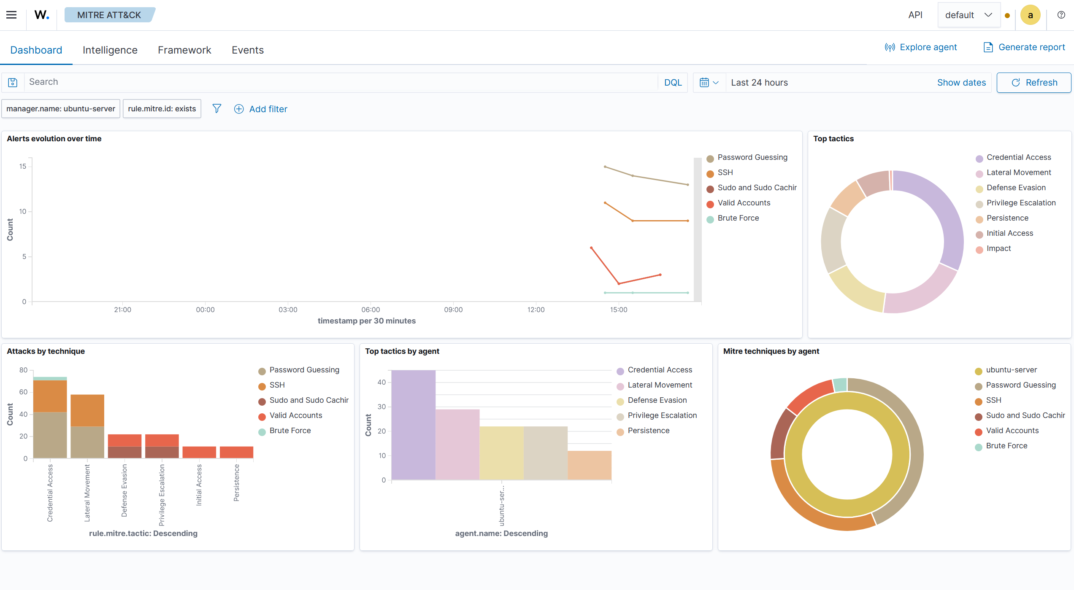The height and width of the screenshot is (590, 1074).
Task: Select Password Guessing in Attacks by technique legend
Action: pos(304,370)
